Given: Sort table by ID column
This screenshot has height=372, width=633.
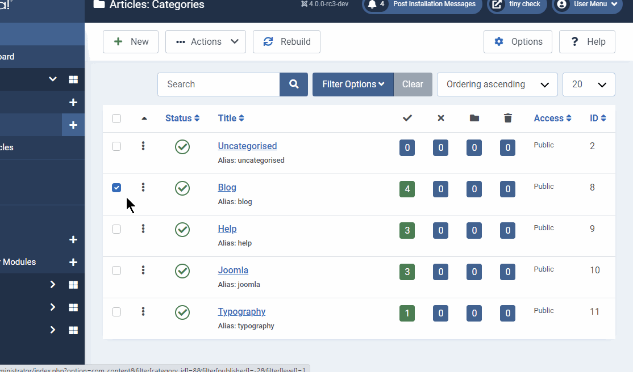Looking at the screenshot, I should pos(598,118).
